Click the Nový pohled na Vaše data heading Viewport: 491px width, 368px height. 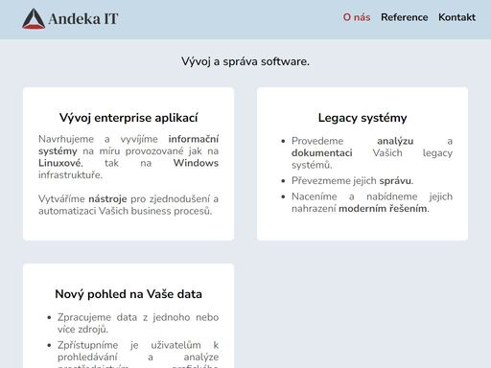(x=129, y=294)
